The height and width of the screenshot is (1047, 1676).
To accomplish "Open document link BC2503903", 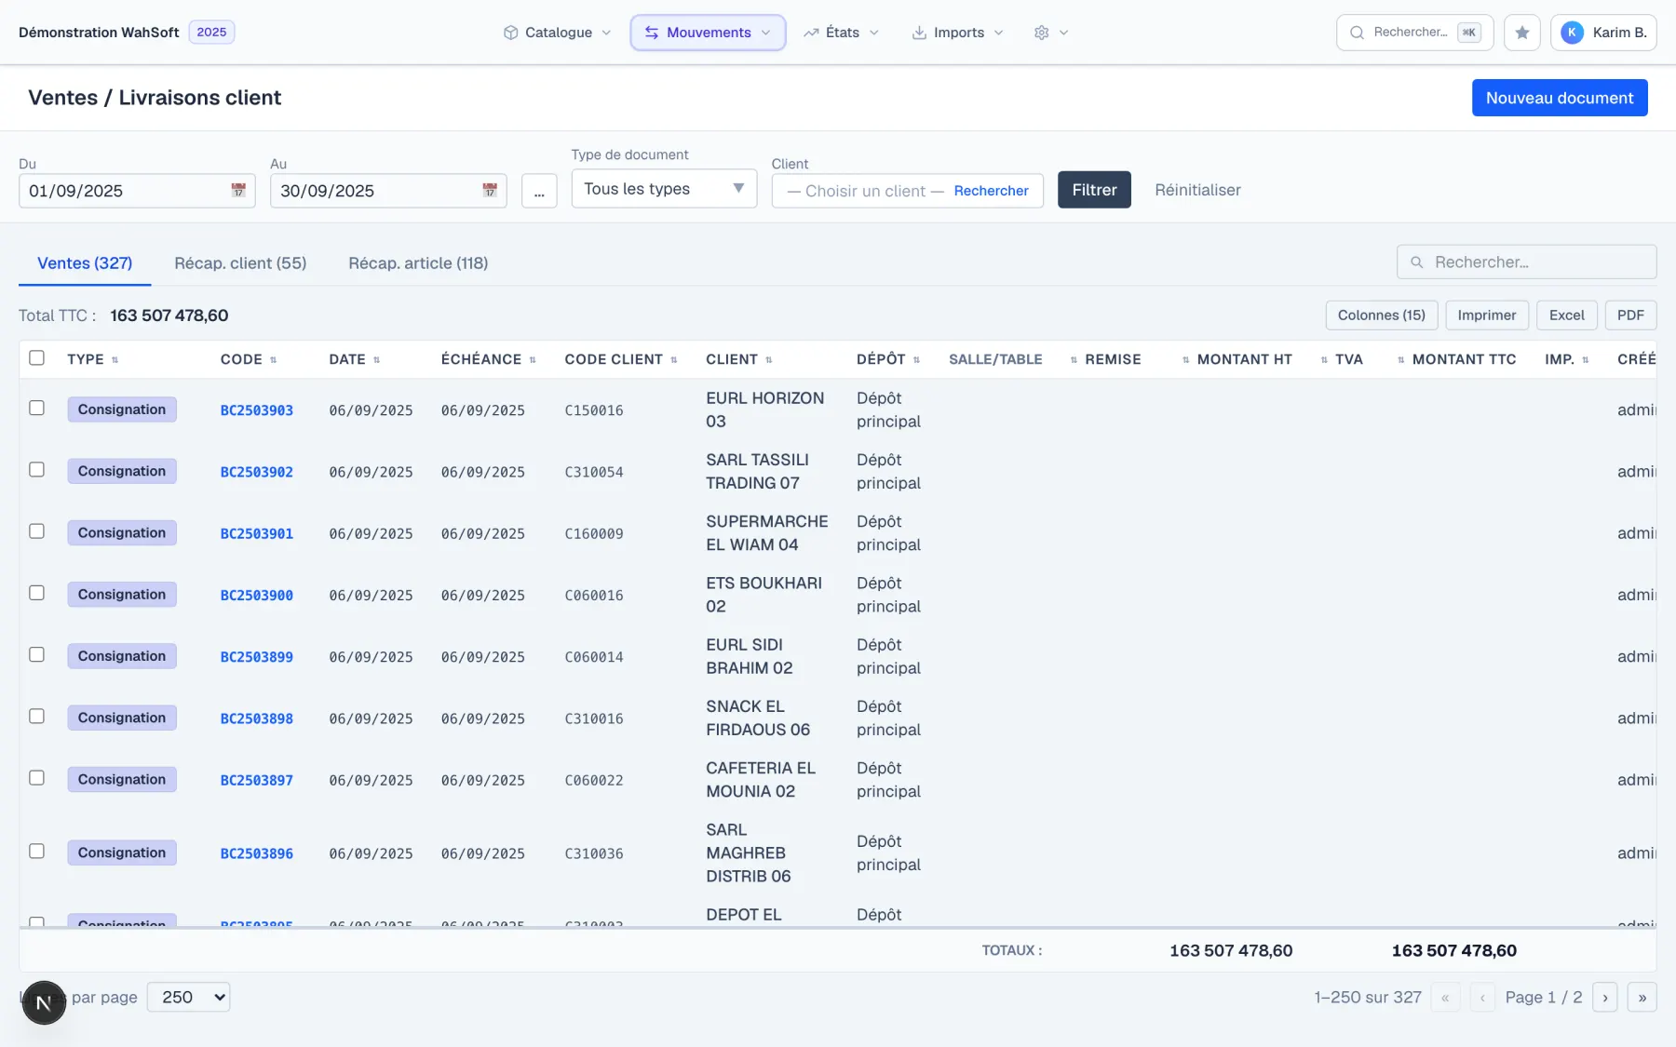I will point(256,410).
